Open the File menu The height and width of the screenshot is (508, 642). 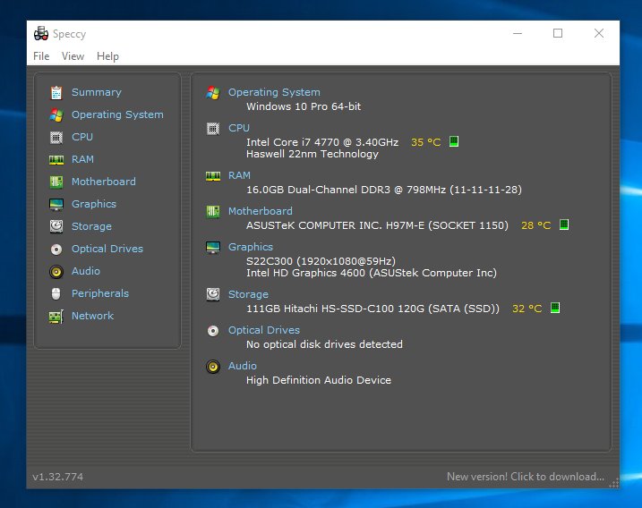coord(41,56)
